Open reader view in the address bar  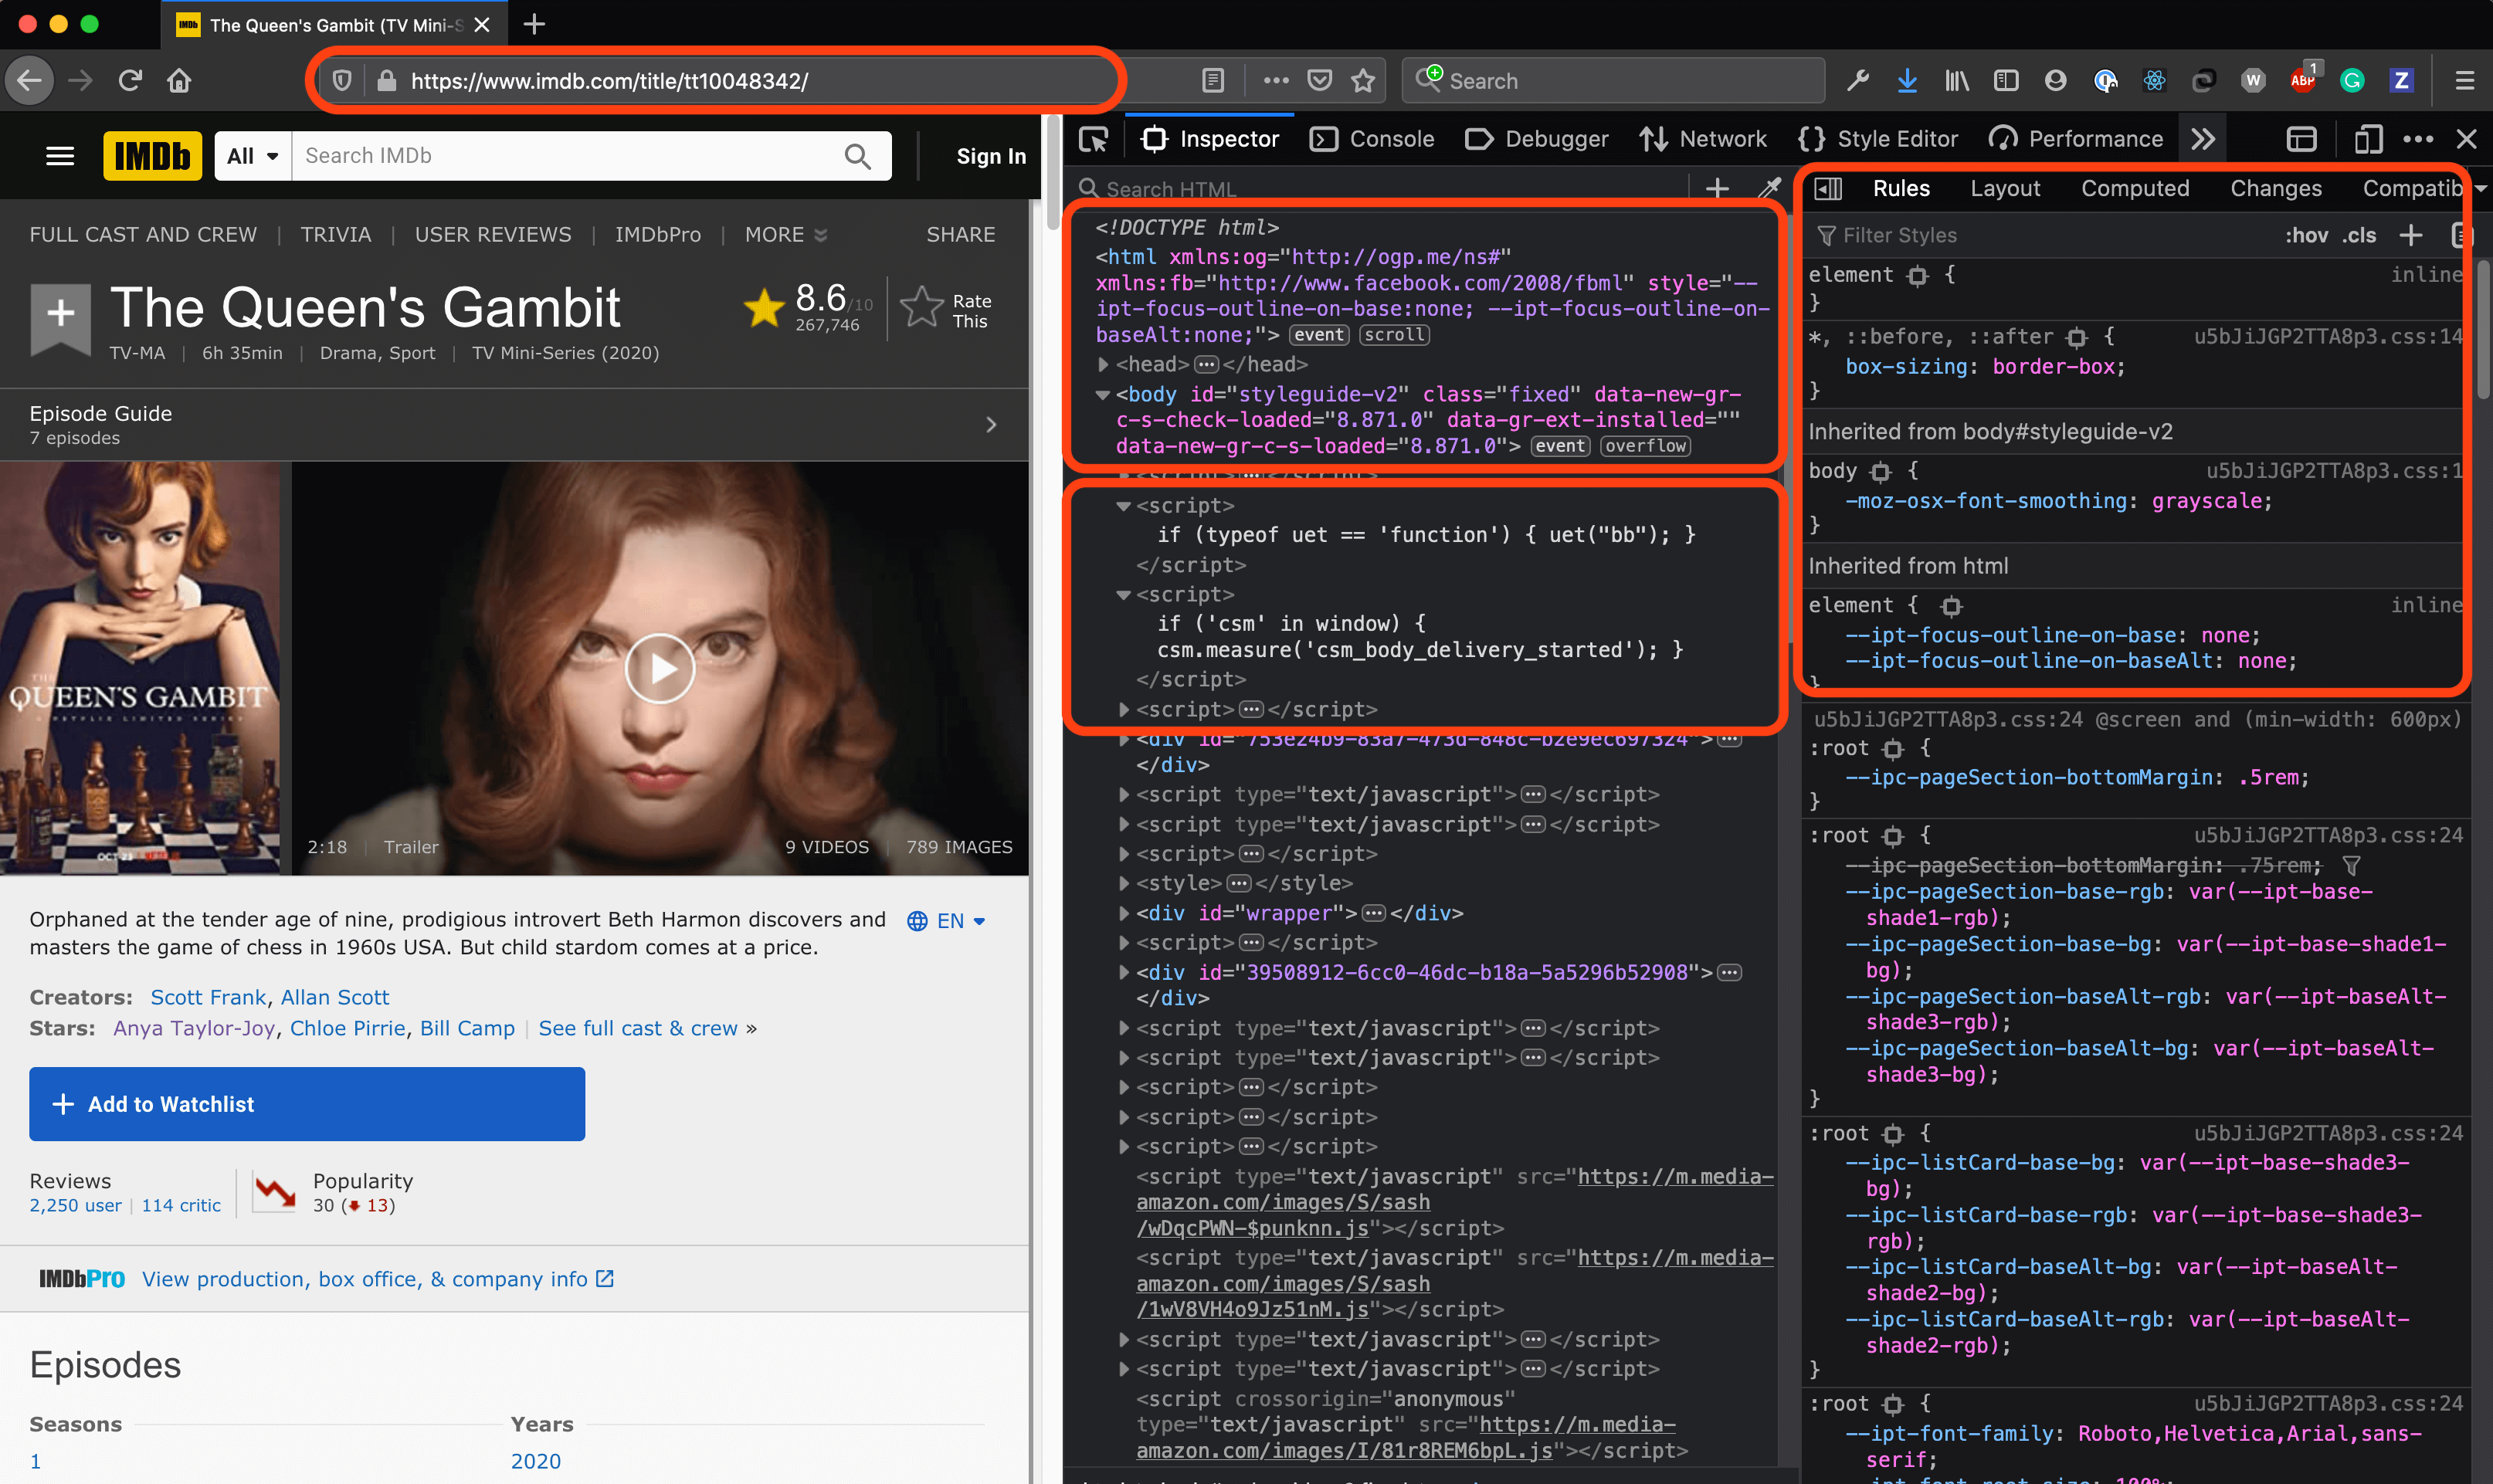pyautogui.click(x=1213, y=81)
